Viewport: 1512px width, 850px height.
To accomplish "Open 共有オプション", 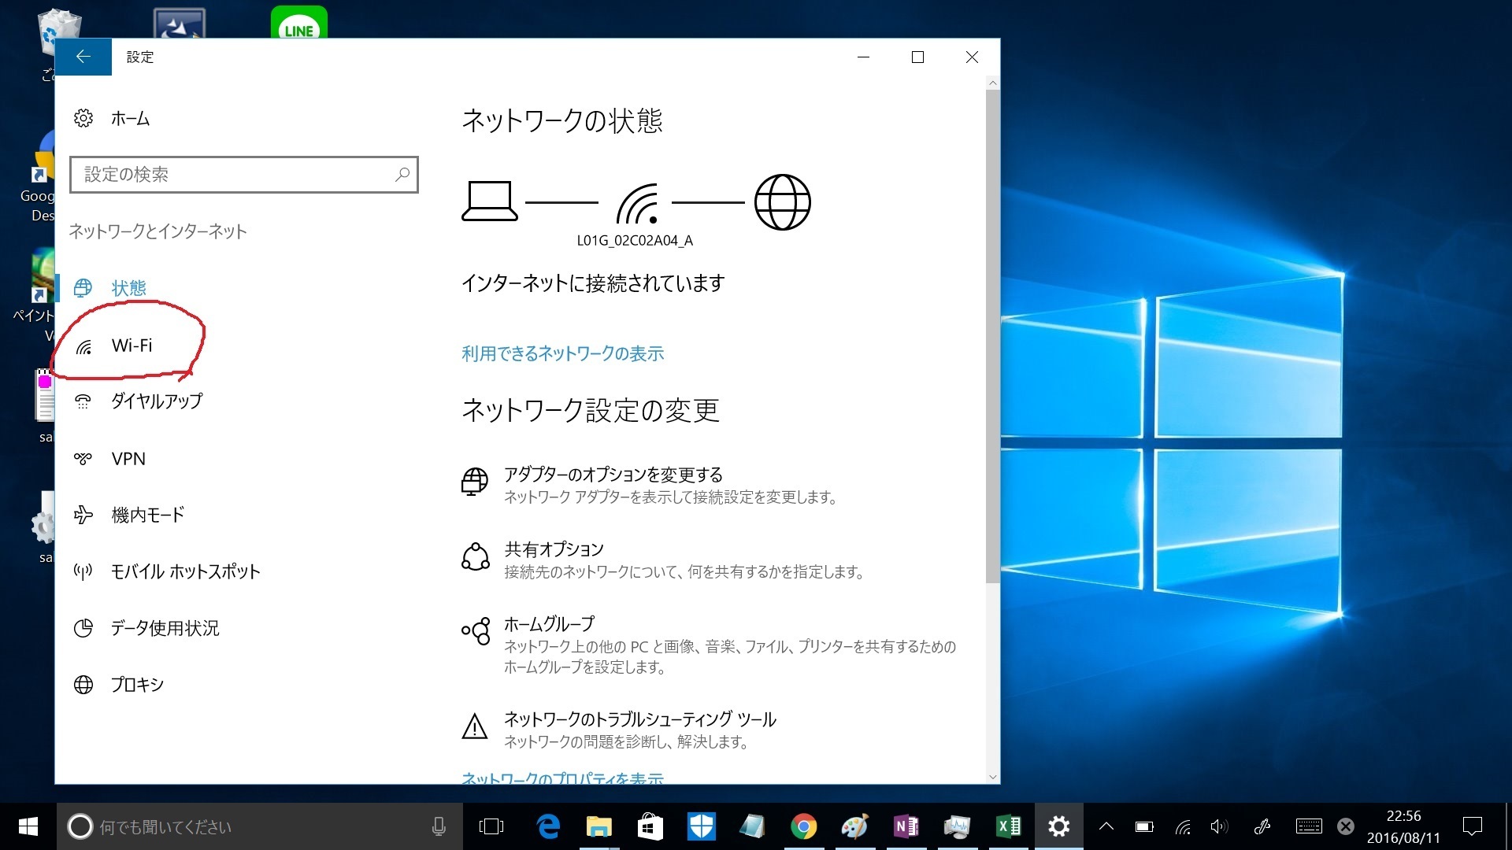I will 554,549.
